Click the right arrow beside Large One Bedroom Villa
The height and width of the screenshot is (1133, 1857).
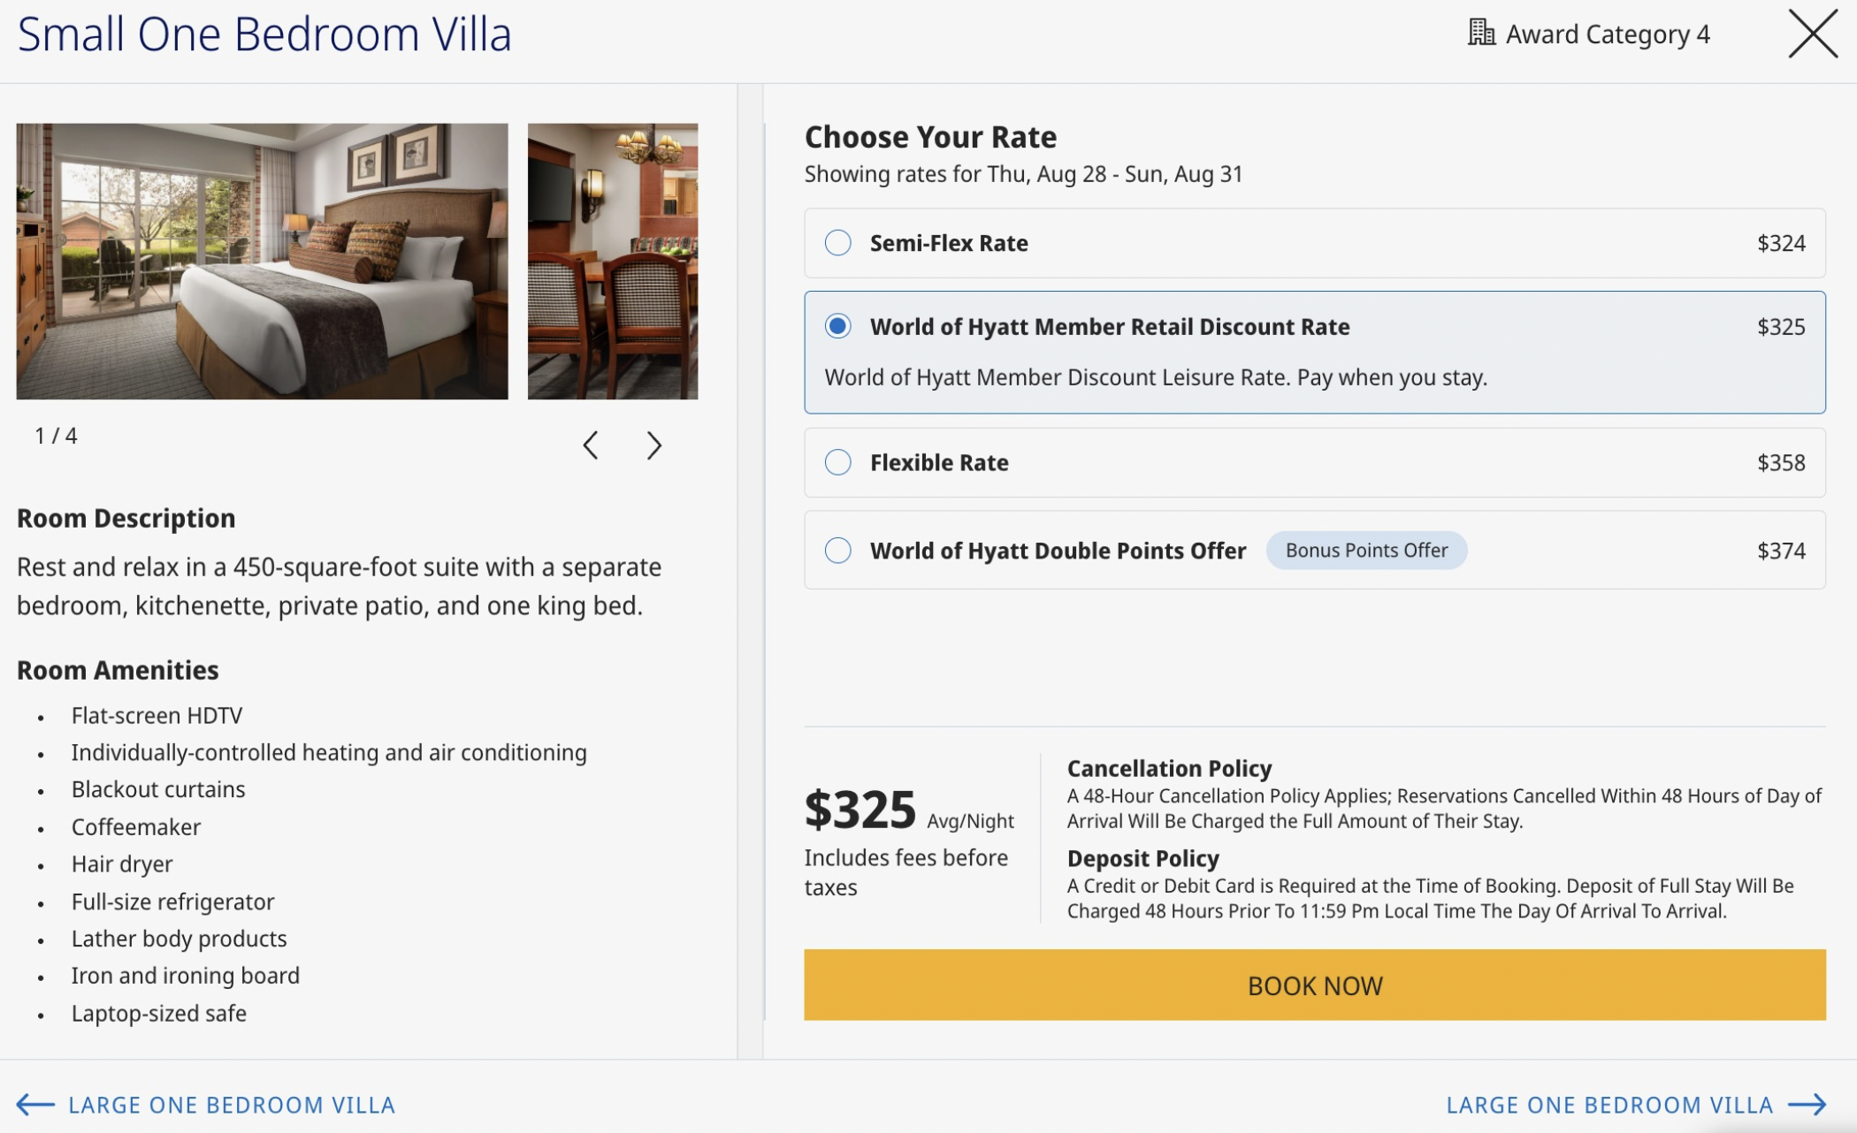(x=1807, y=1105)
